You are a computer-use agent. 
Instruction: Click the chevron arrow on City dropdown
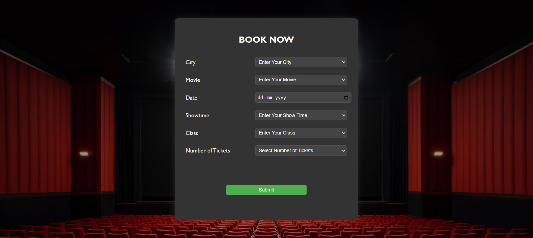[344, 62]
